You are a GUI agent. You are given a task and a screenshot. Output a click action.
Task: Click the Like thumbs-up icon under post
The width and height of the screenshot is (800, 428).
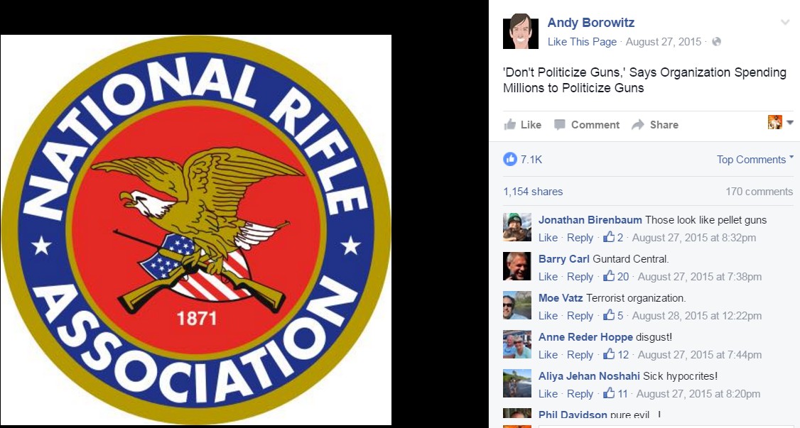509,124
